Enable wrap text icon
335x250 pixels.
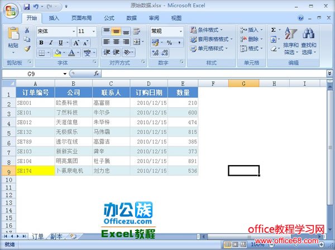tap(137, 31)
